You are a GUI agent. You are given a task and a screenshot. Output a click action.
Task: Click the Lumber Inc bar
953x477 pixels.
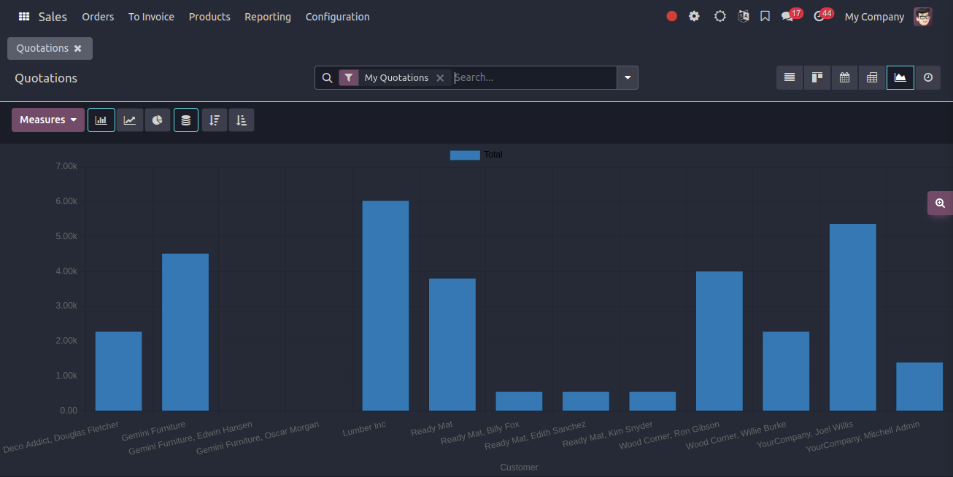click(x=385, y=306)
